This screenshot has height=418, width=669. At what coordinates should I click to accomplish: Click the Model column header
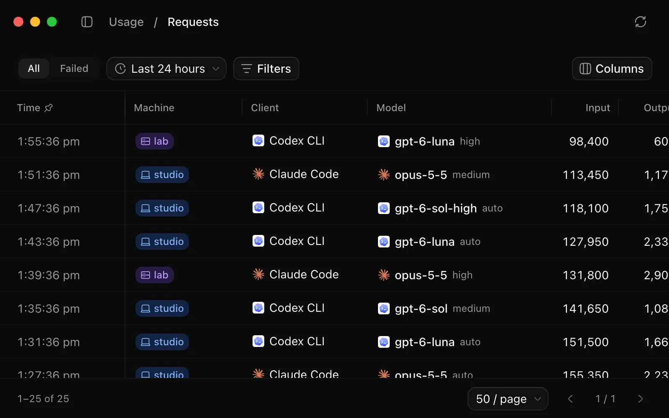pyautogui.click(x=391, y=108)
